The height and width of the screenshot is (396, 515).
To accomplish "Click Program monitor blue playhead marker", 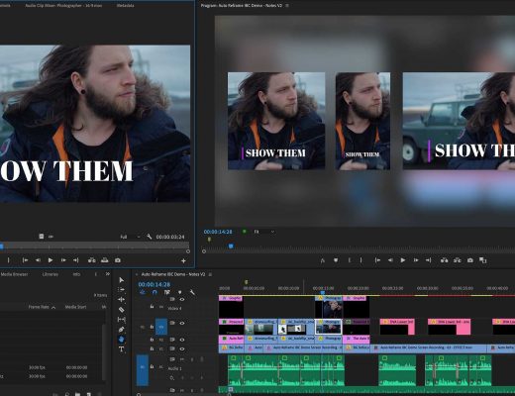I will (x=231, y=246).
